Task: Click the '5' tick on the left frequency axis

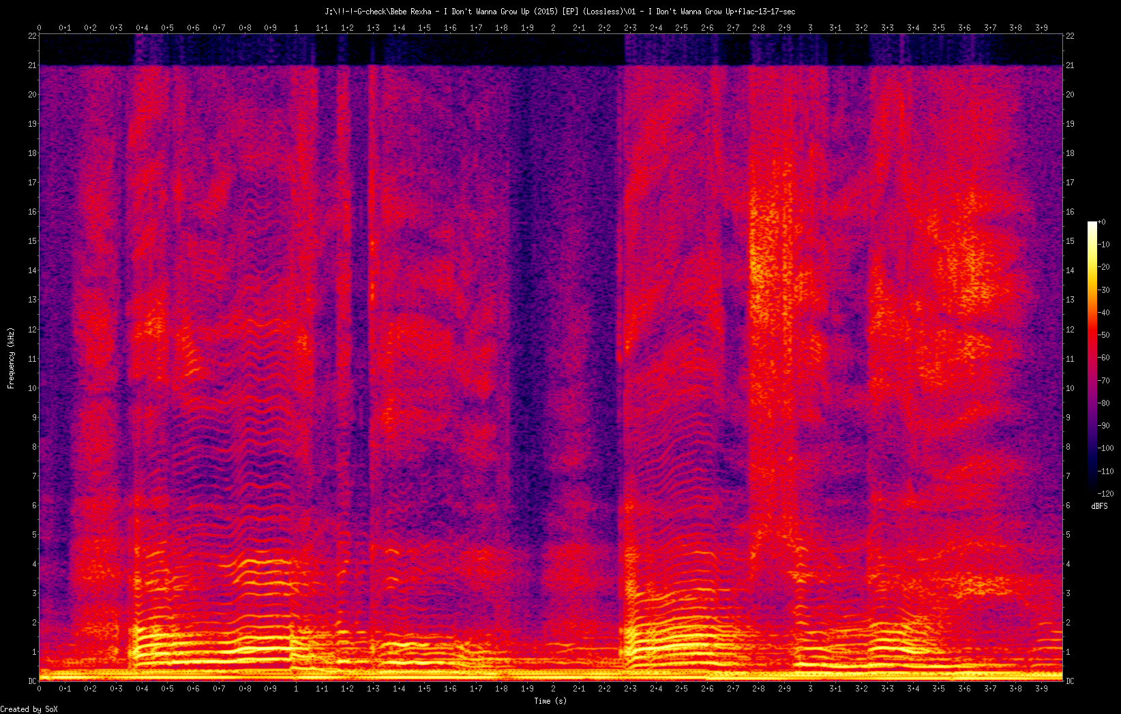Action: (34, 535)
